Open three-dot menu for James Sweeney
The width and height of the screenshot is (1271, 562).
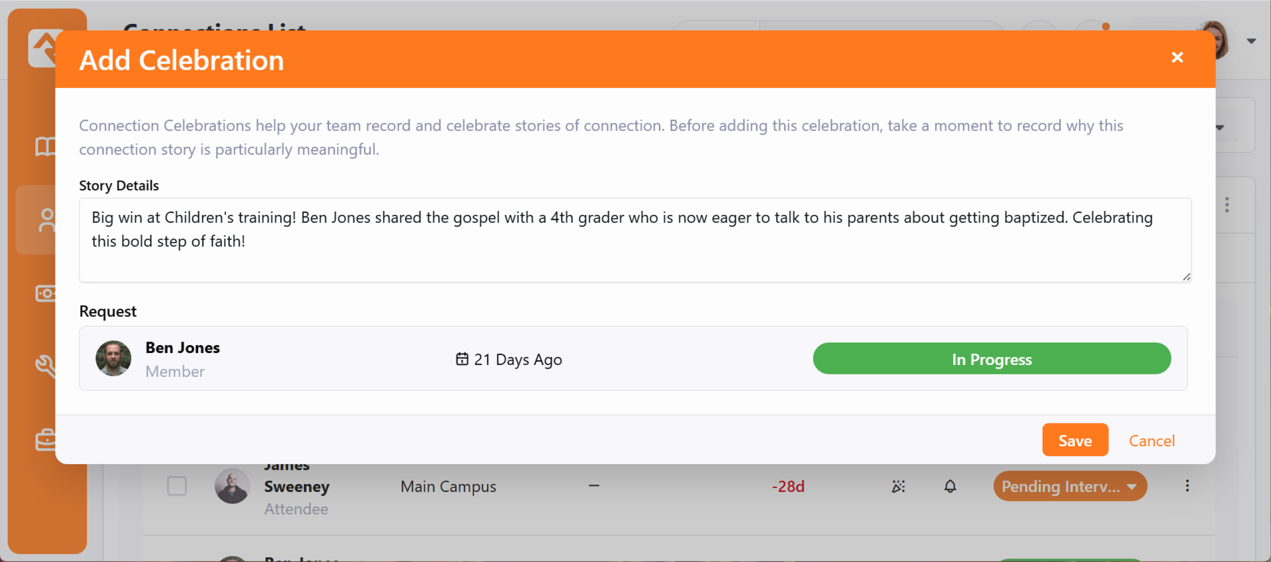click(1187, 486)
